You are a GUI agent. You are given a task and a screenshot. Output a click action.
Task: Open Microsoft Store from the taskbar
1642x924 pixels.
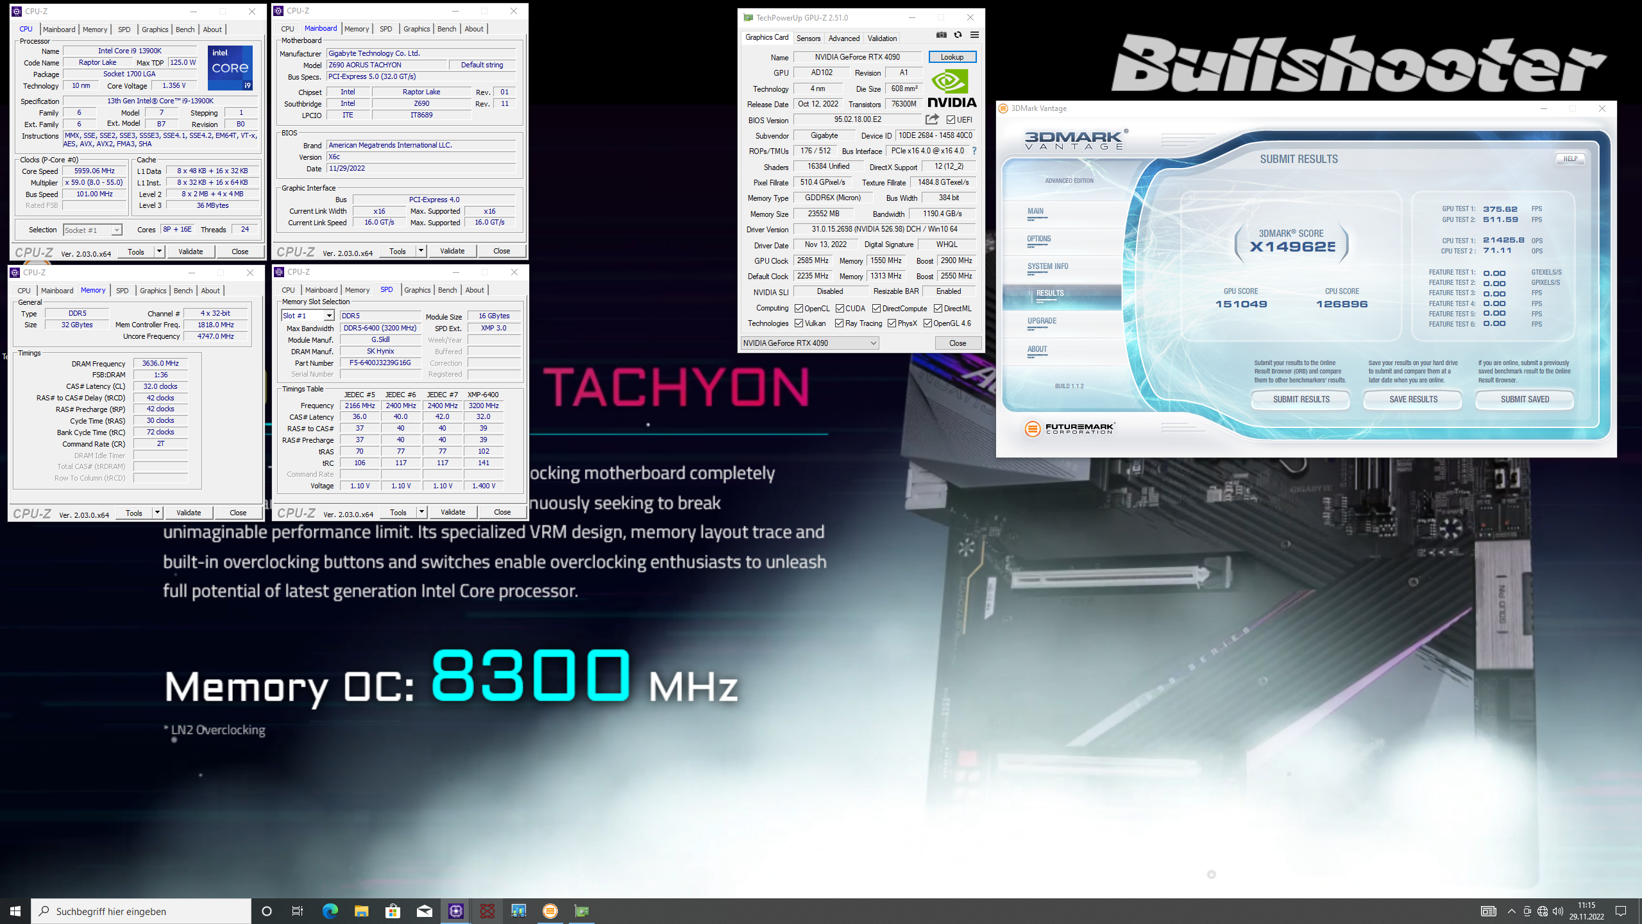click(393, 911)
